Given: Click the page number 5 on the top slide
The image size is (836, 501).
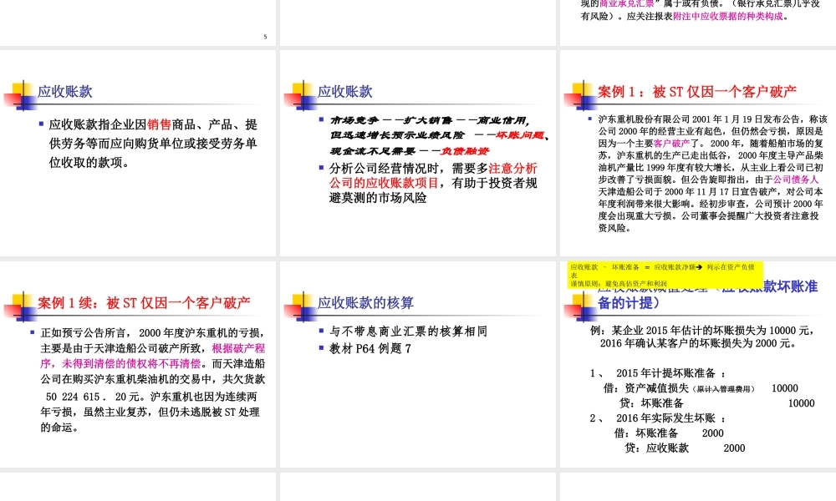Looking at the screenshot, I should 263,37.
